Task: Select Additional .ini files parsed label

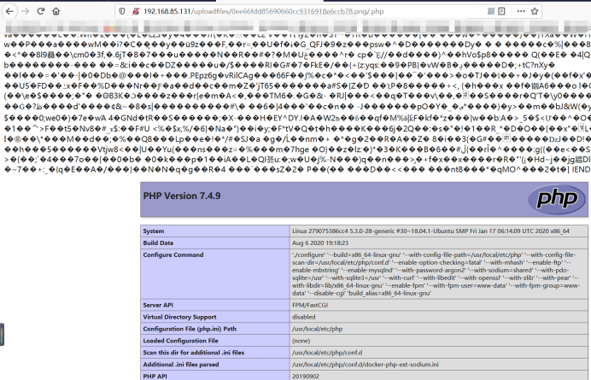Action: [x=181, y=365]
